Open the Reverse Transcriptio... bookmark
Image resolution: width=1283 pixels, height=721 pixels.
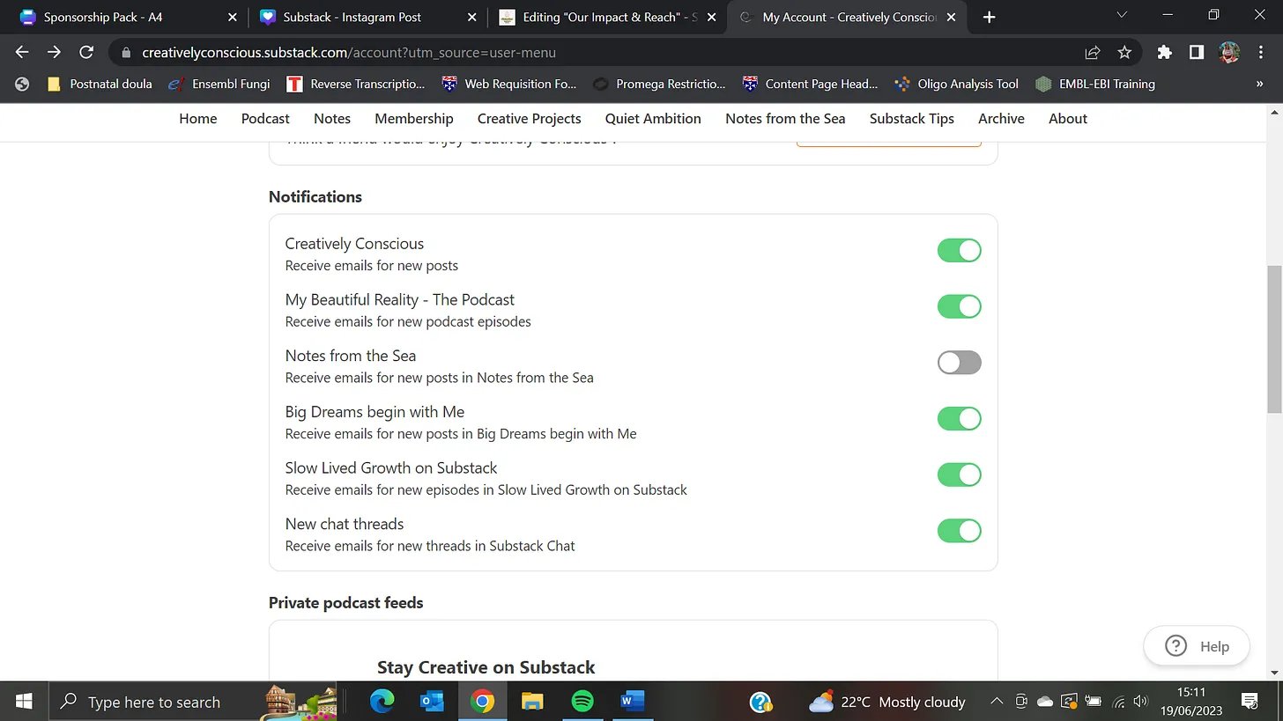click(356, 85)
